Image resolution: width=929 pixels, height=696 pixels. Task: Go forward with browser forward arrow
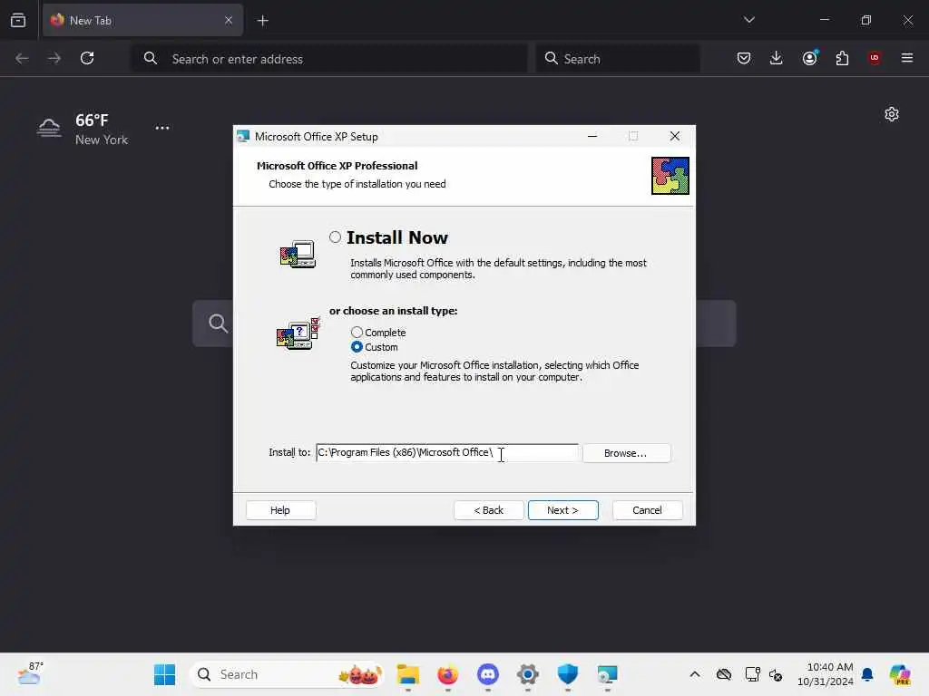pyautogui.click(x=54, y=58)
